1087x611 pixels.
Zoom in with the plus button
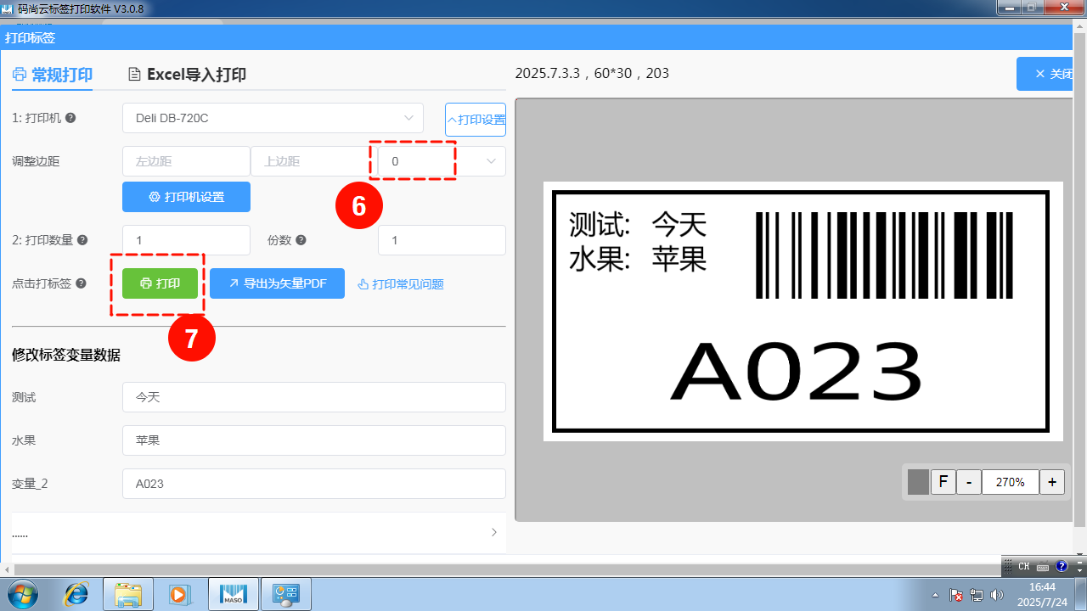[x=1051, y=482]
